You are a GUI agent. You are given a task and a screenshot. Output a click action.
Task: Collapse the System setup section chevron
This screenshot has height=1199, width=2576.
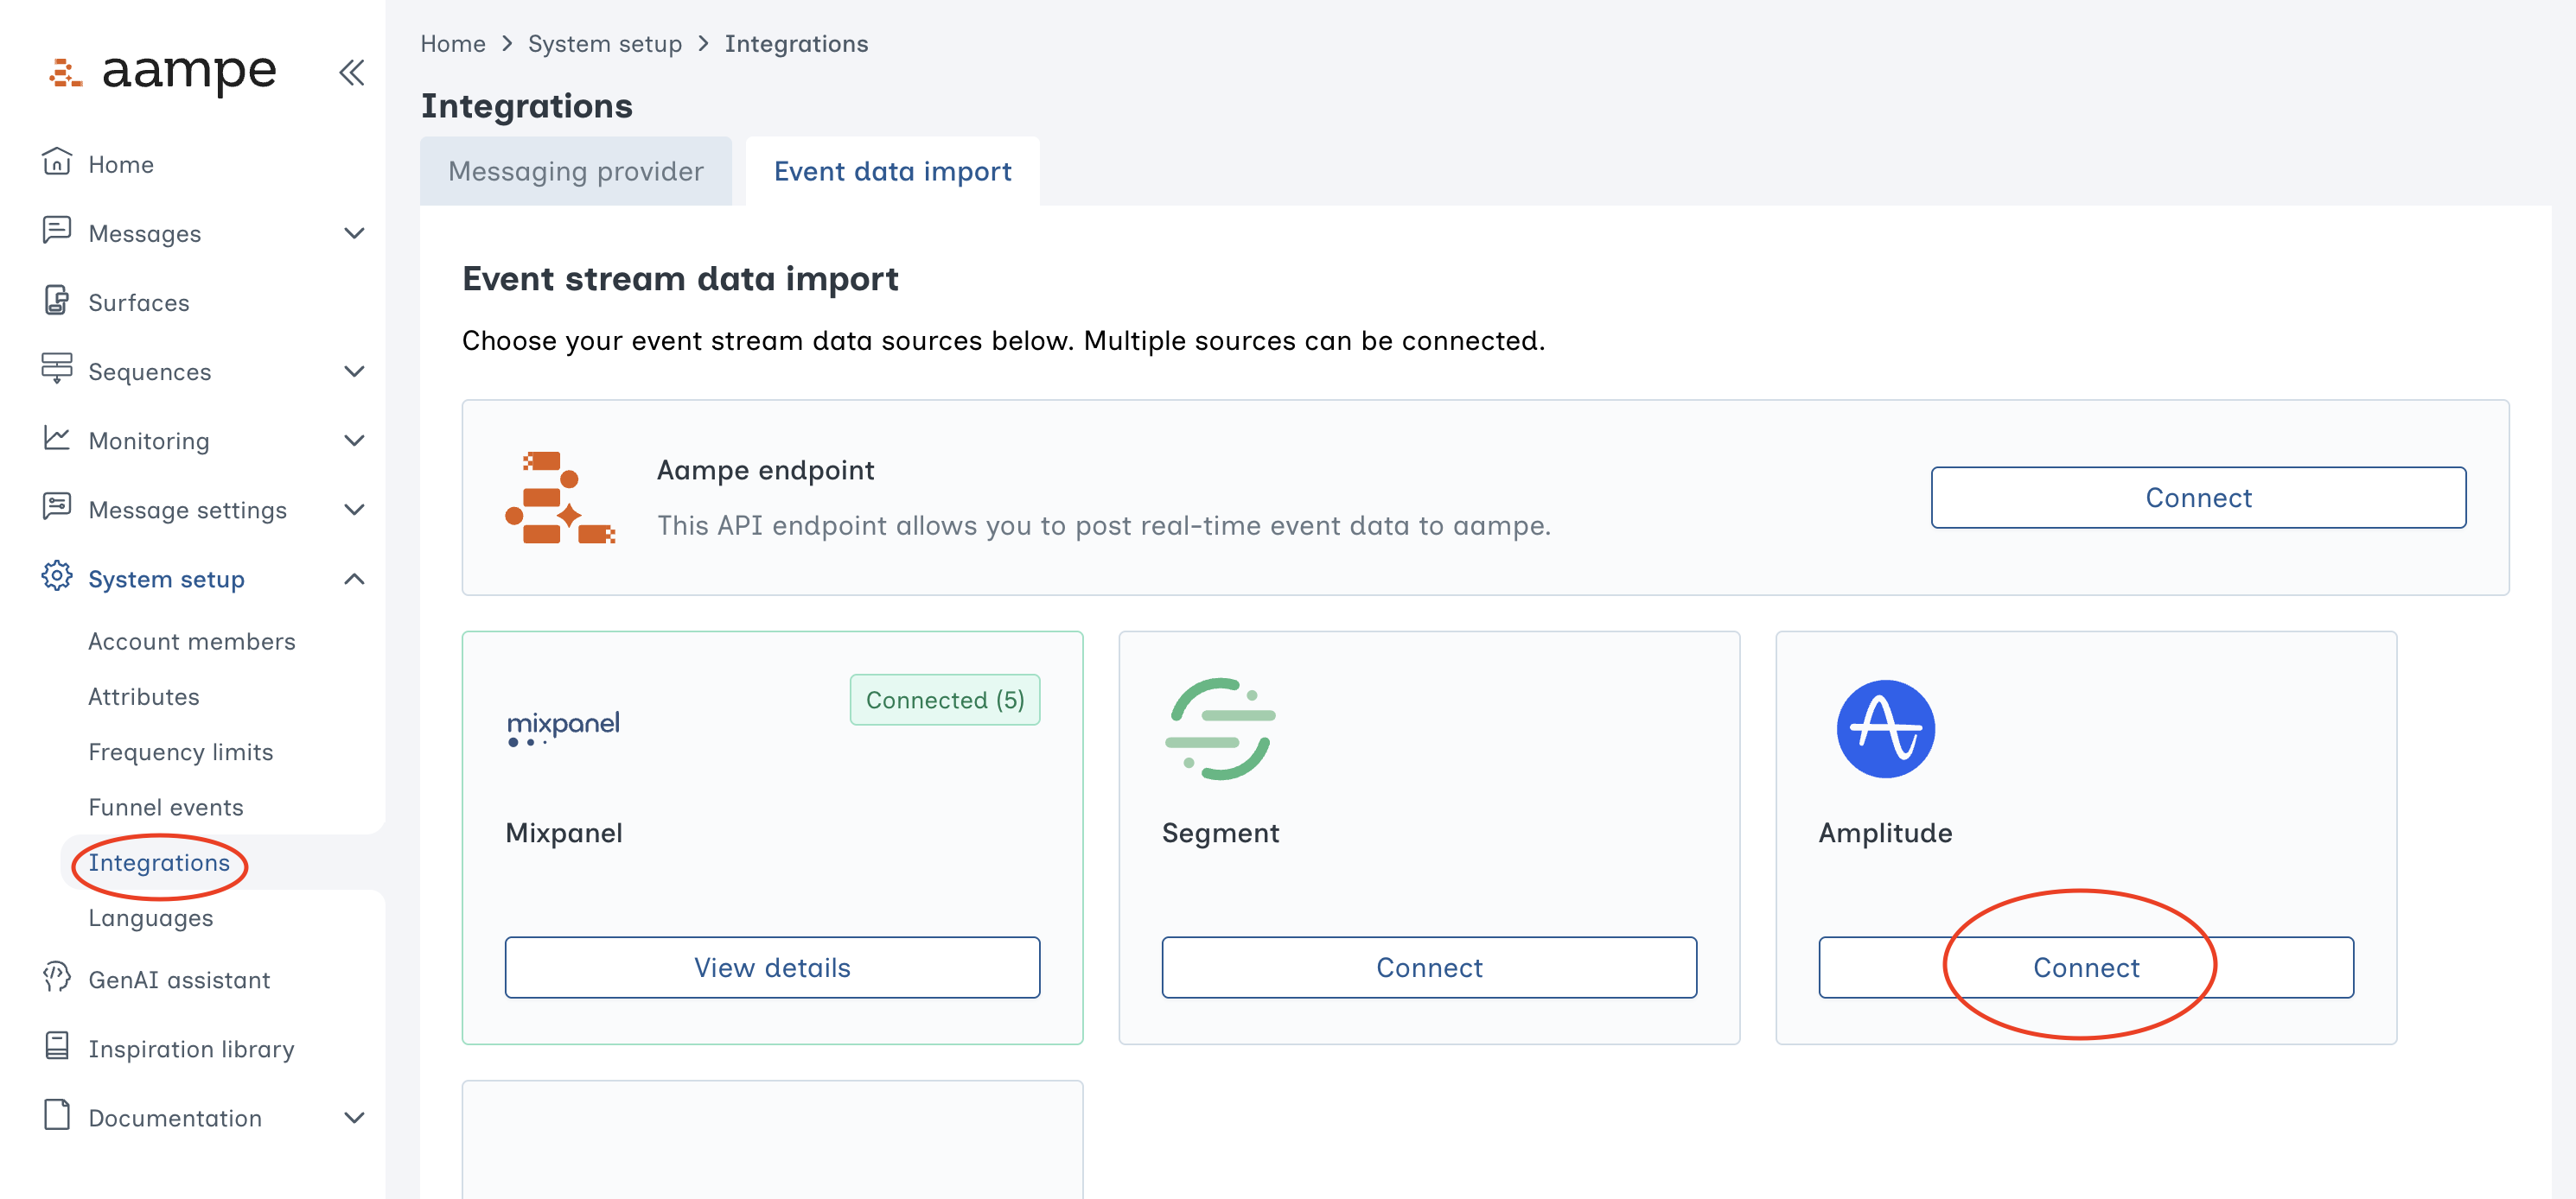pyautogui.click(x=354, y=579)
